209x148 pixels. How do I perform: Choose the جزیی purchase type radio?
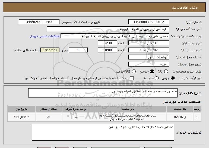point(172,78)
